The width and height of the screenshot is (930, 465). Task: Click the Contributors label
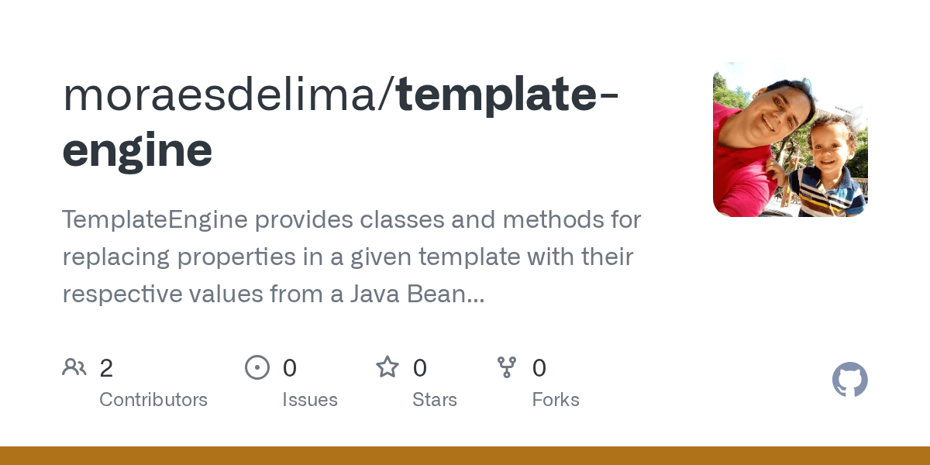(153, 400)
